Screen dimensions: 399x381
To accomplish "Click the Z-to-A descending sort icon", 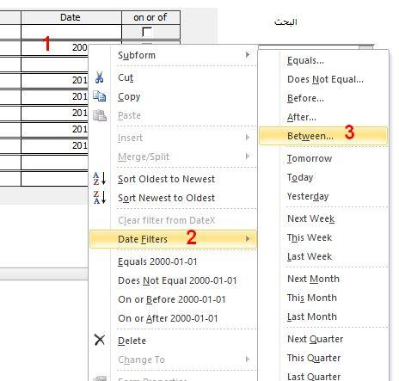I will (x=100, y=197).
